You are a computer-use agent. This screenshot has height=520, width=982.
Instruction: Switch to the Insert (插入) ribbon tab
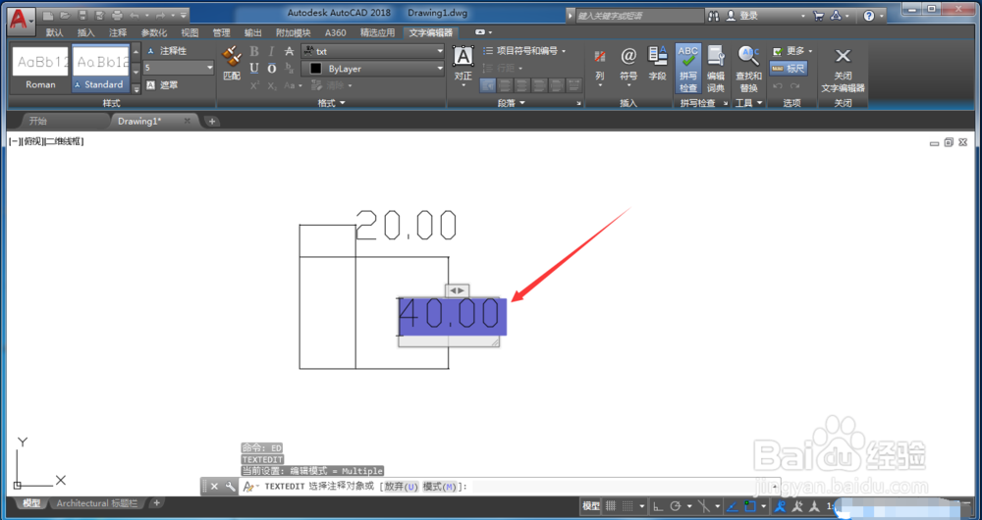[x=85, y=32]
